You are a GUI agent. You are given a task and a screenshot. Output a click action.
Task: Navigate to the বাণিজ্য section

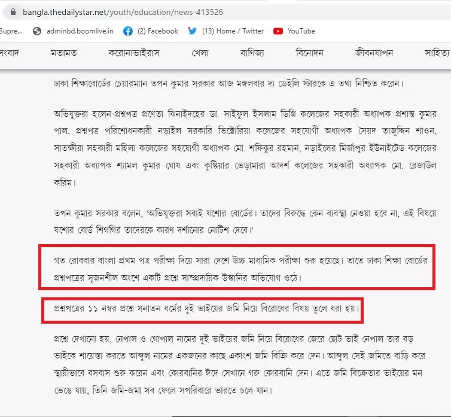point(252,53)
